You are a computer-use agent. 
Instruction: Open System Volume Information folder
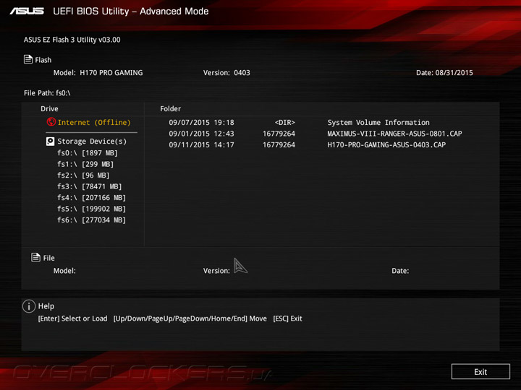pos(378,122)
